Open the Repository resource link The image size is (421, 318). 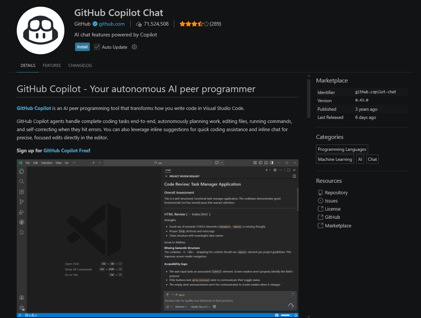333,193
